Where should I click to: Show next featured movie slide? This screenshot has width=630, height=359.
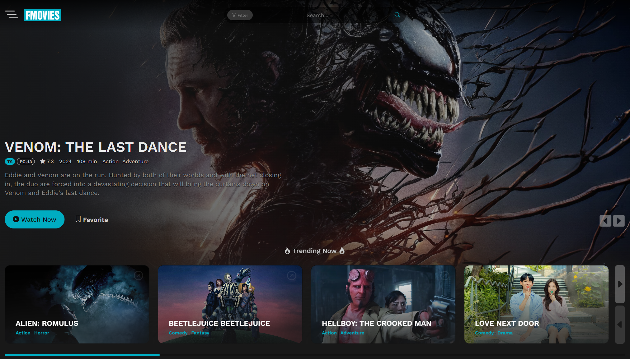pyautogui.click(x=619, y=221)
